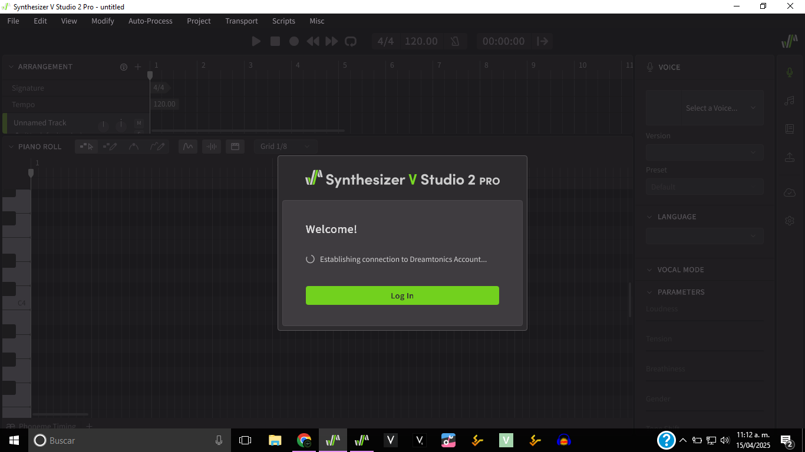
Task: Select the note pencil tool in Piano Roll
Action: 110,147
